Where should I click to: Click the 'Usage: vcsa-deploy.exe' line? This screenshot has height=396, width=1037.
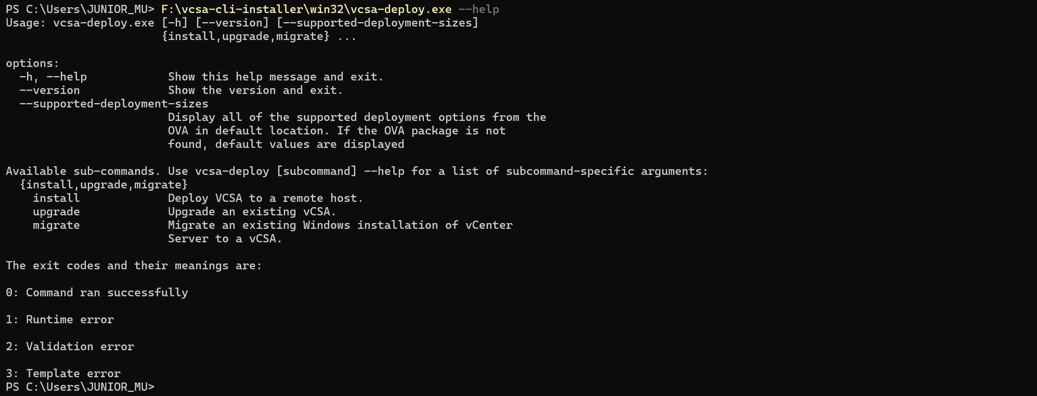[242, 23]
